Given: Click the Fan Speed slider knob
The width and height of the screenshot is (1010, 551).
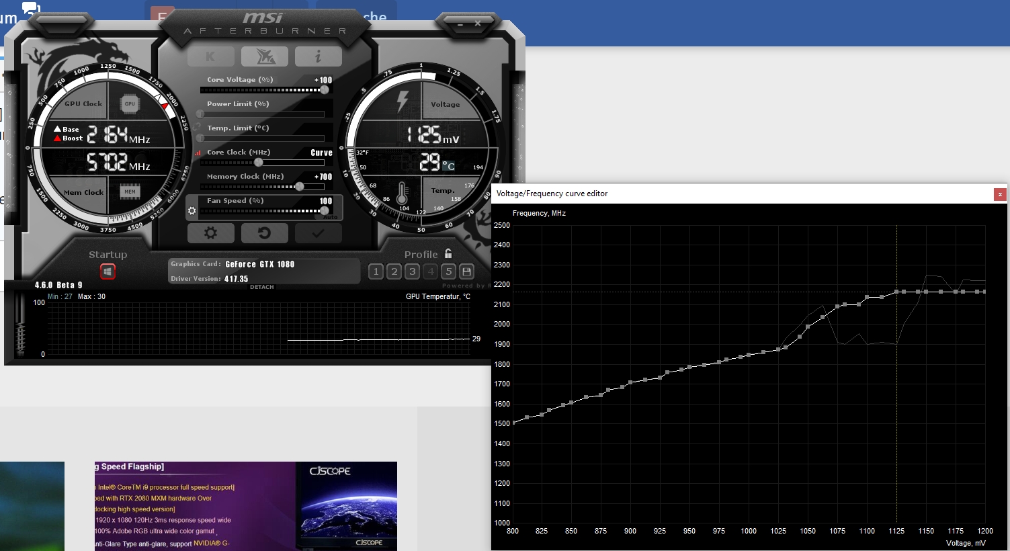Looking at the screenshot, I should tap(325, 211).
